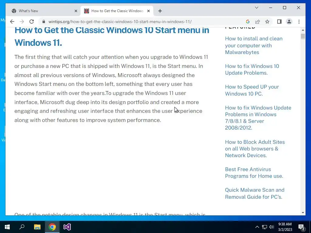Open Best Free Antivirus Programs link
The height and width of the screenshot is (233, 311).
click(x=254, y=173)
